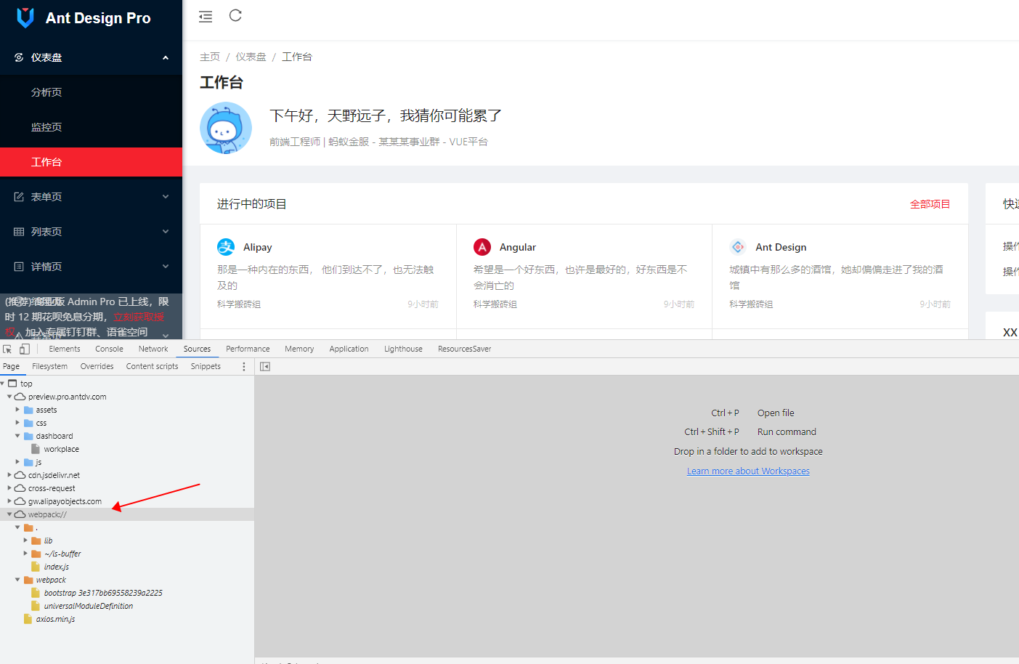The image size is (1019, 664).
Task: Expand the 表单页 menu chevron
Action: [166, 196]
